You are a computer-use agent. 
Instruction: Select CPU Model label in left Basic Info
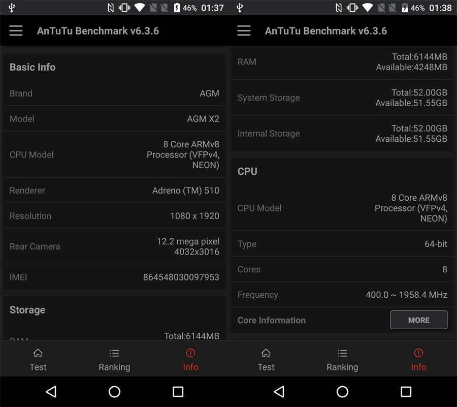(x=31, y=154)
